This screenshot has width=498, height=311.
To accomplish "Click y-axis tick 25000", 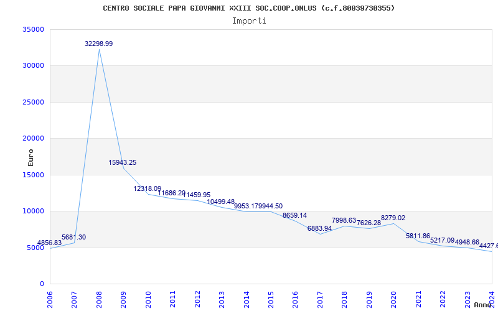I will pyautogui.click(x=33, y=102).
